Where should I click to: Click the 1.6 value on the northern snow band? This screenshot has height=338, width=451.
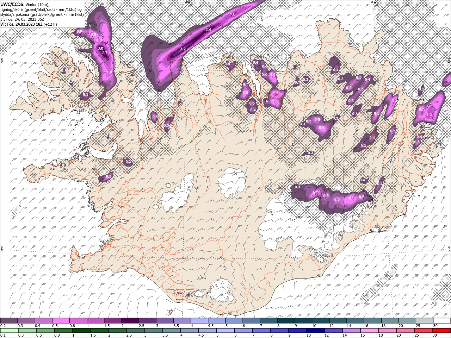coord(233,14)
